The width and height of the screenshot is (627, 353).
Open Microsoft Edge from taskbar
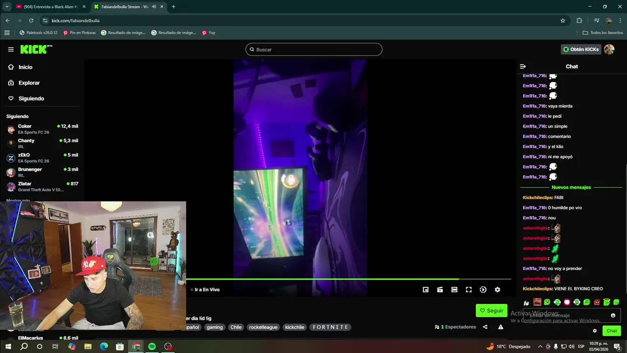(104, 346)
